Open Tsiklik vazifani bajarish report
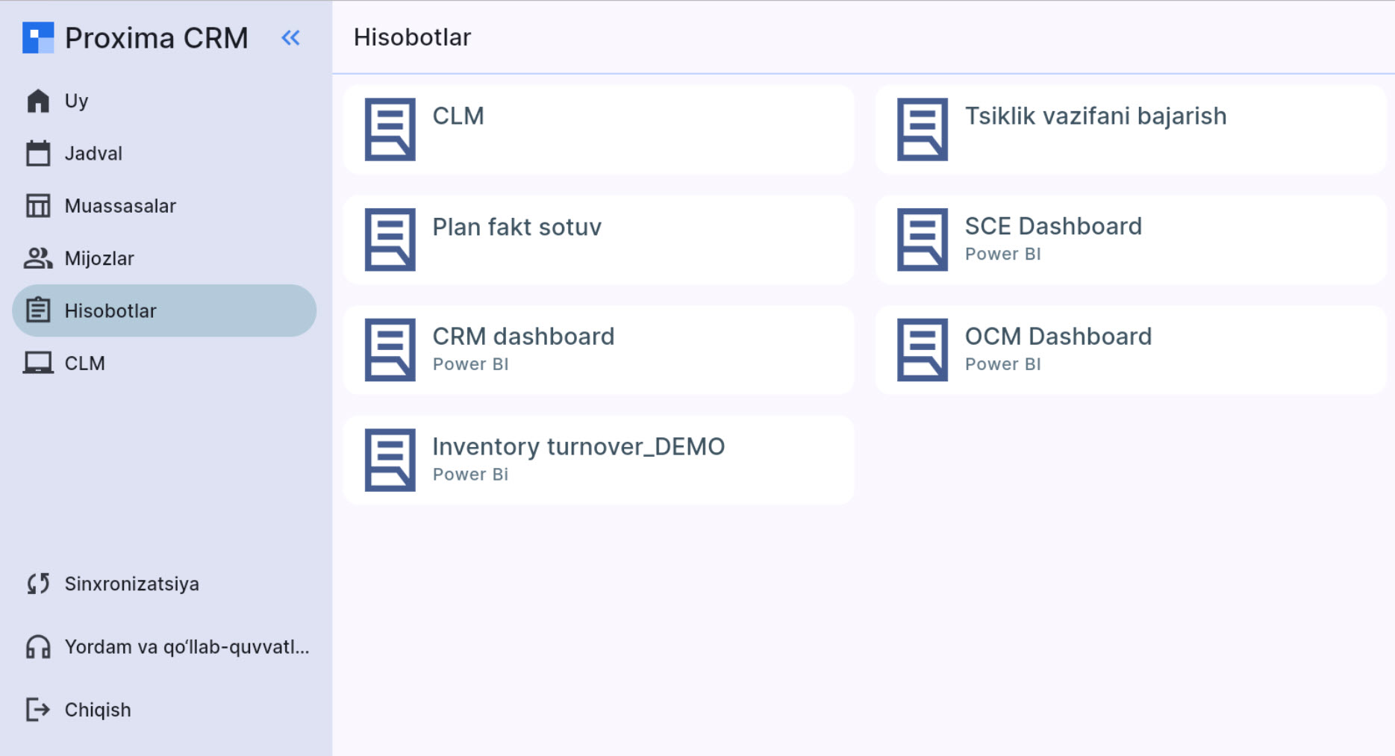The height and width of the screenshot is (756, 1395). (1130, 129)
